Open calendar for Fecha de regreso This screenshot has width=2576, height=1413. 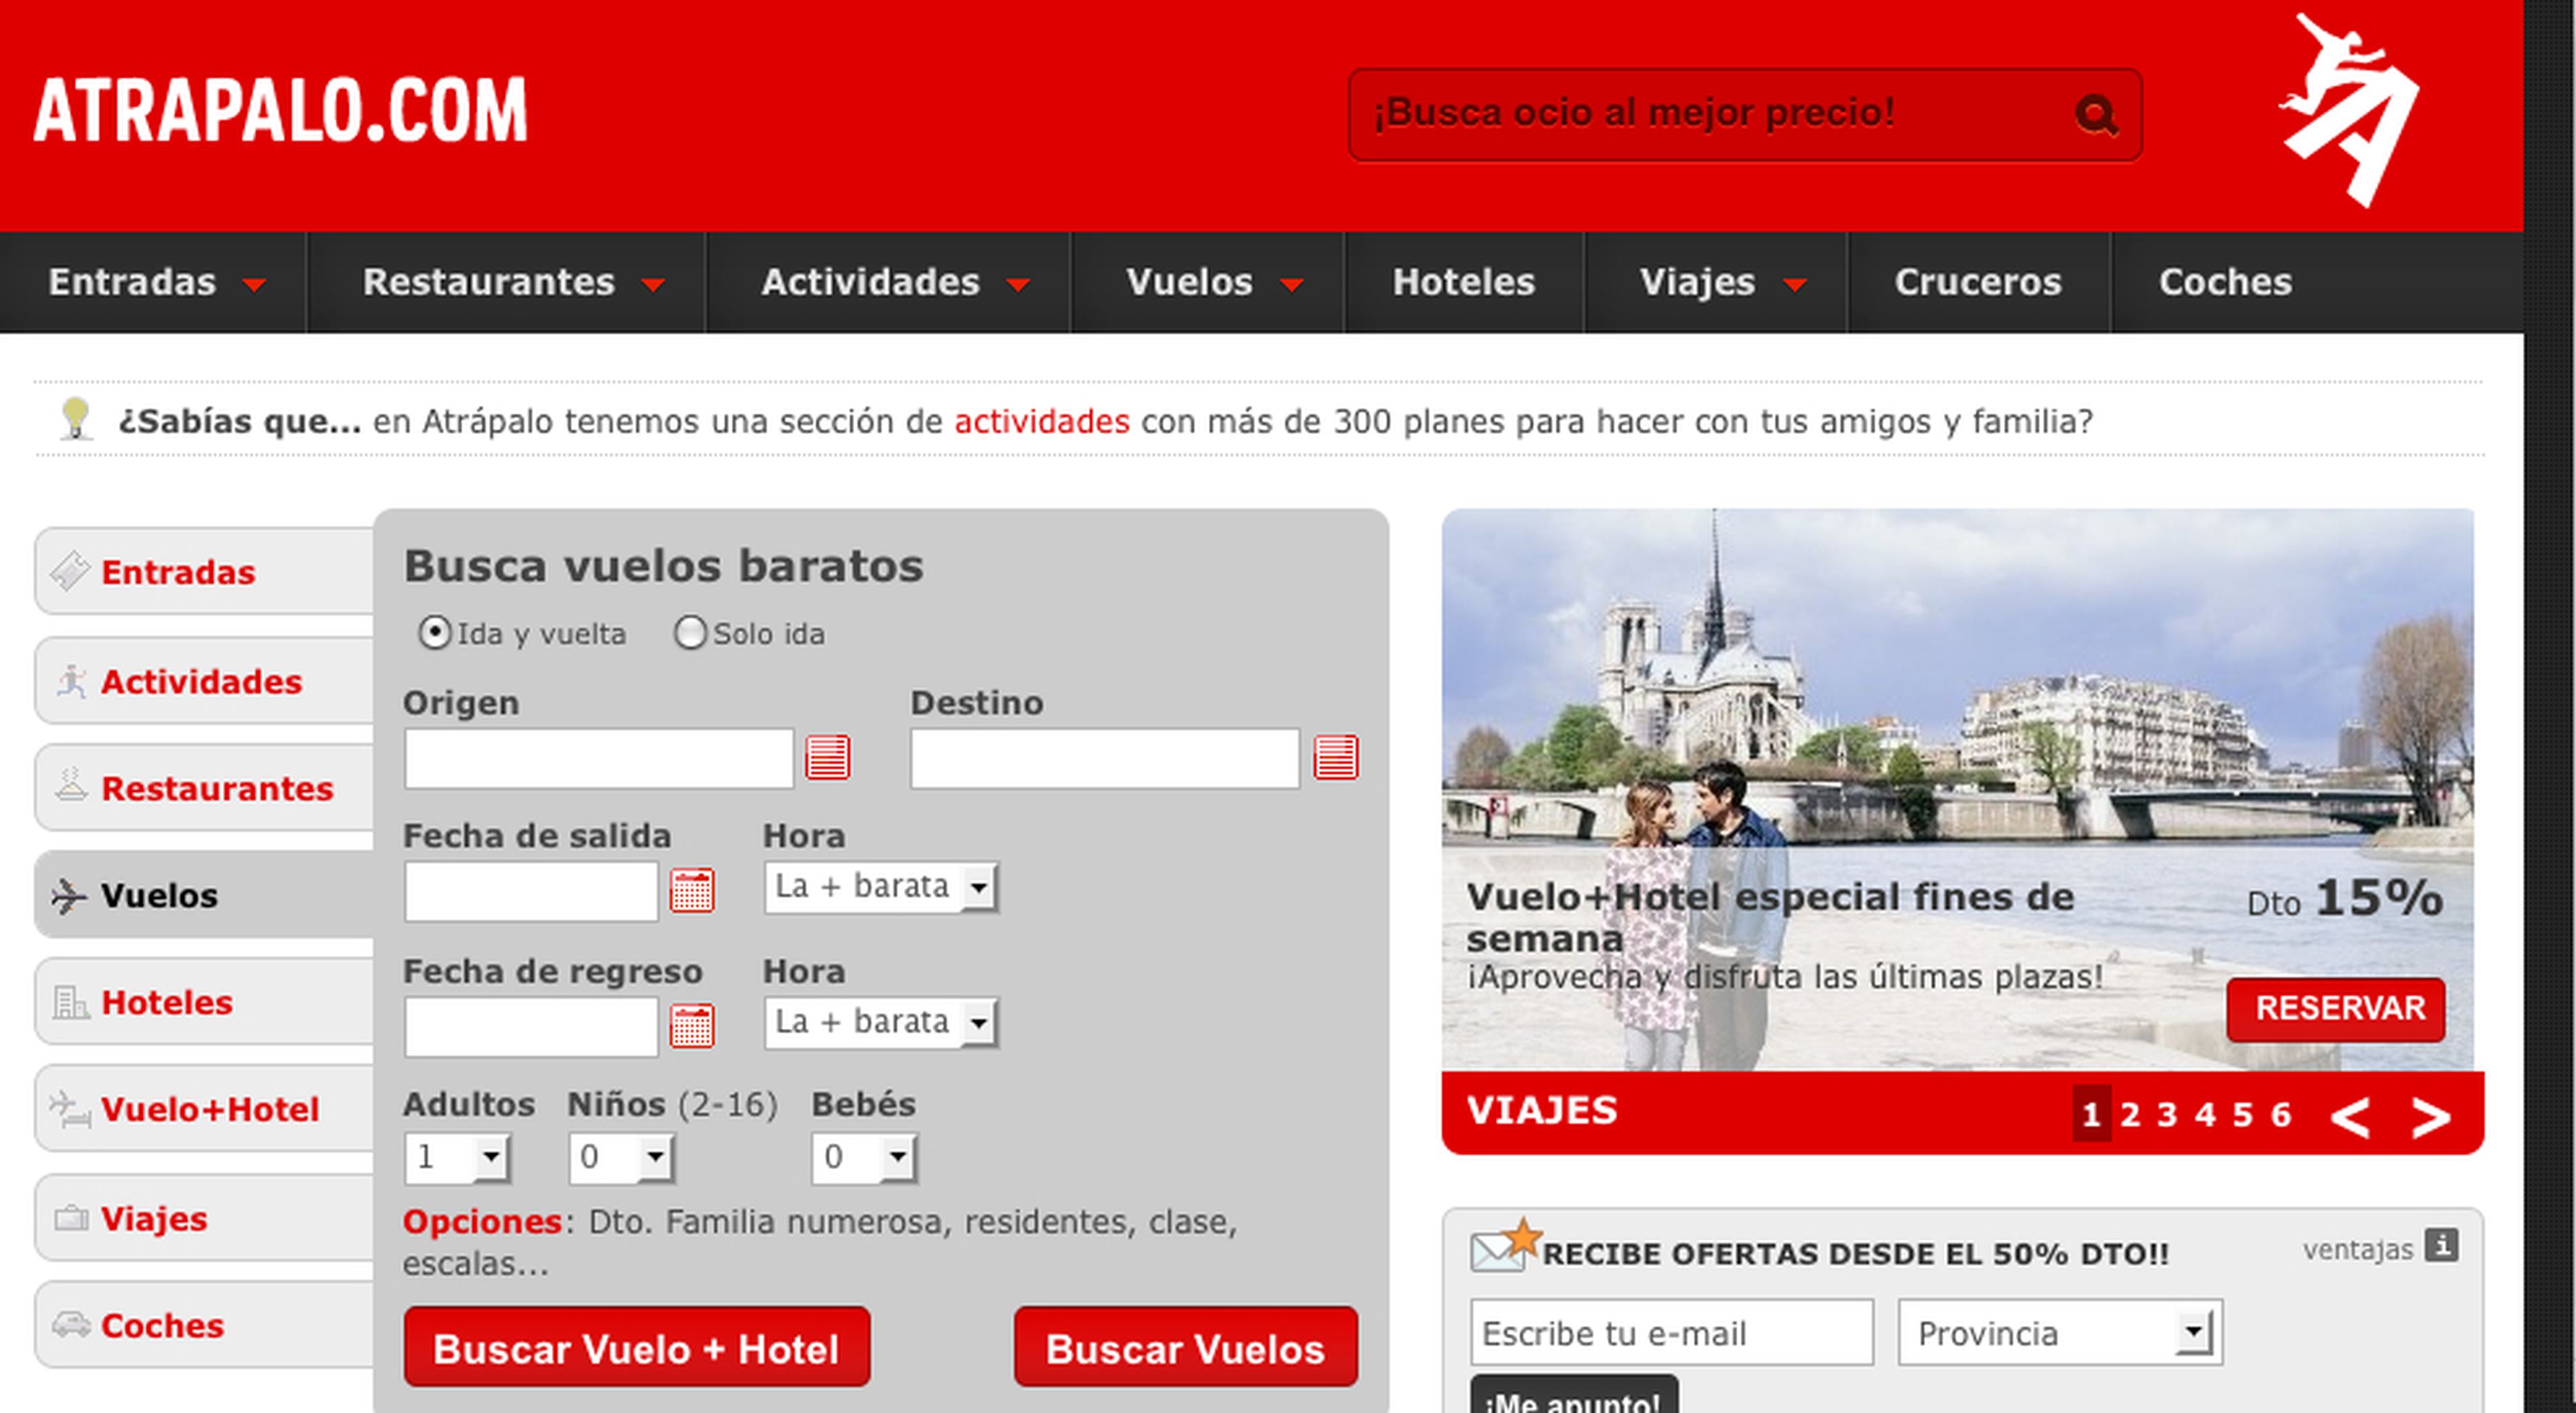(x=692, y=1026)
